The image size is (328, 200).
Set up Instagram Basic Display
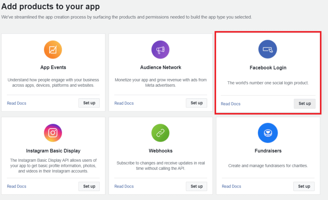click(x=89, y=186)
